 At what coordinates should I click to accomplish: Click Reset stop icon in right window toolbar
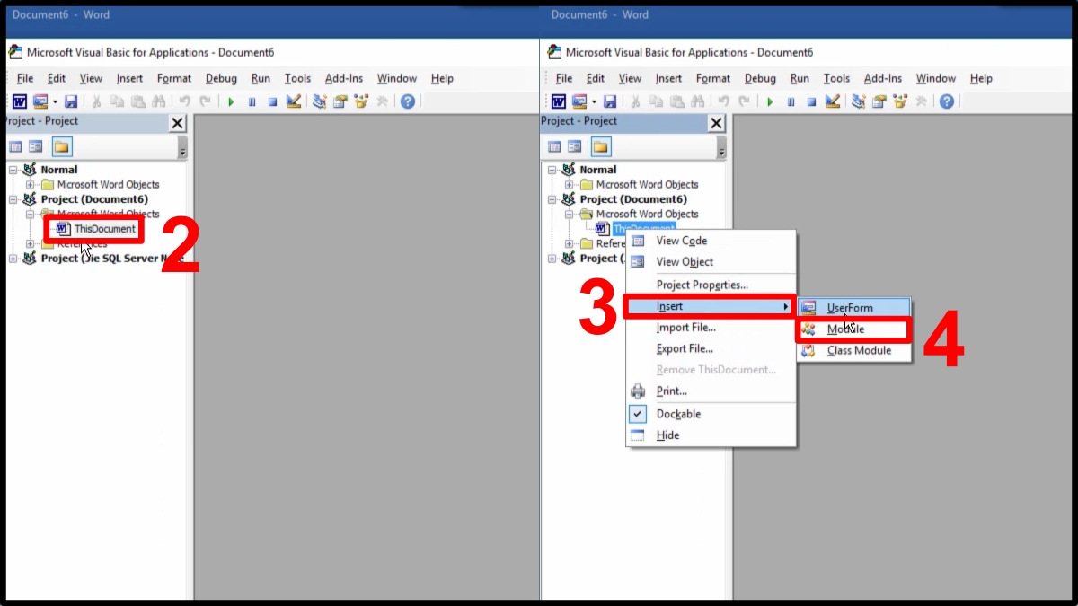tap(811, 101)
